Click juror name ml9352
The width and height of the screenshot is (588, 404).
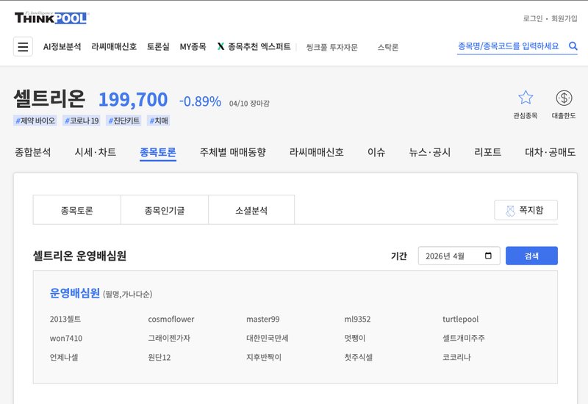click(357, 319)
